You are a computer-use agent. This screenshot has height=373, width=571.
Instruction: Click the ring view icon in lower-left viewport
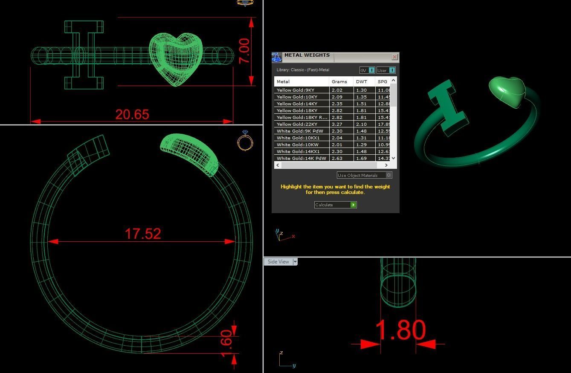(x=245, y=140)
